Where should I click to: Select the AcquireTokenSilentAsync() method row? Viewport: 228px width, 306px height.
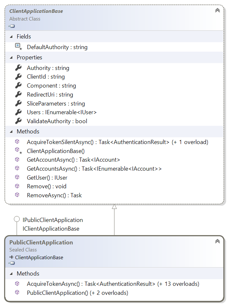point(118,142)
